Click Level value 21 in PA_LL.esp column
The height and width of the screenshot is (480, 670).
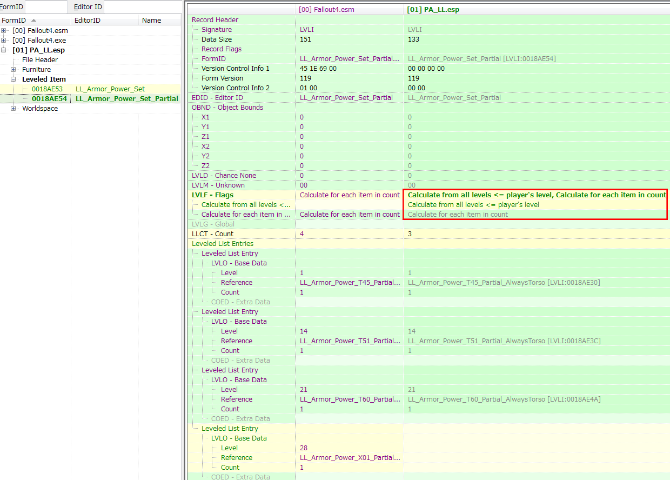[412, 389]
